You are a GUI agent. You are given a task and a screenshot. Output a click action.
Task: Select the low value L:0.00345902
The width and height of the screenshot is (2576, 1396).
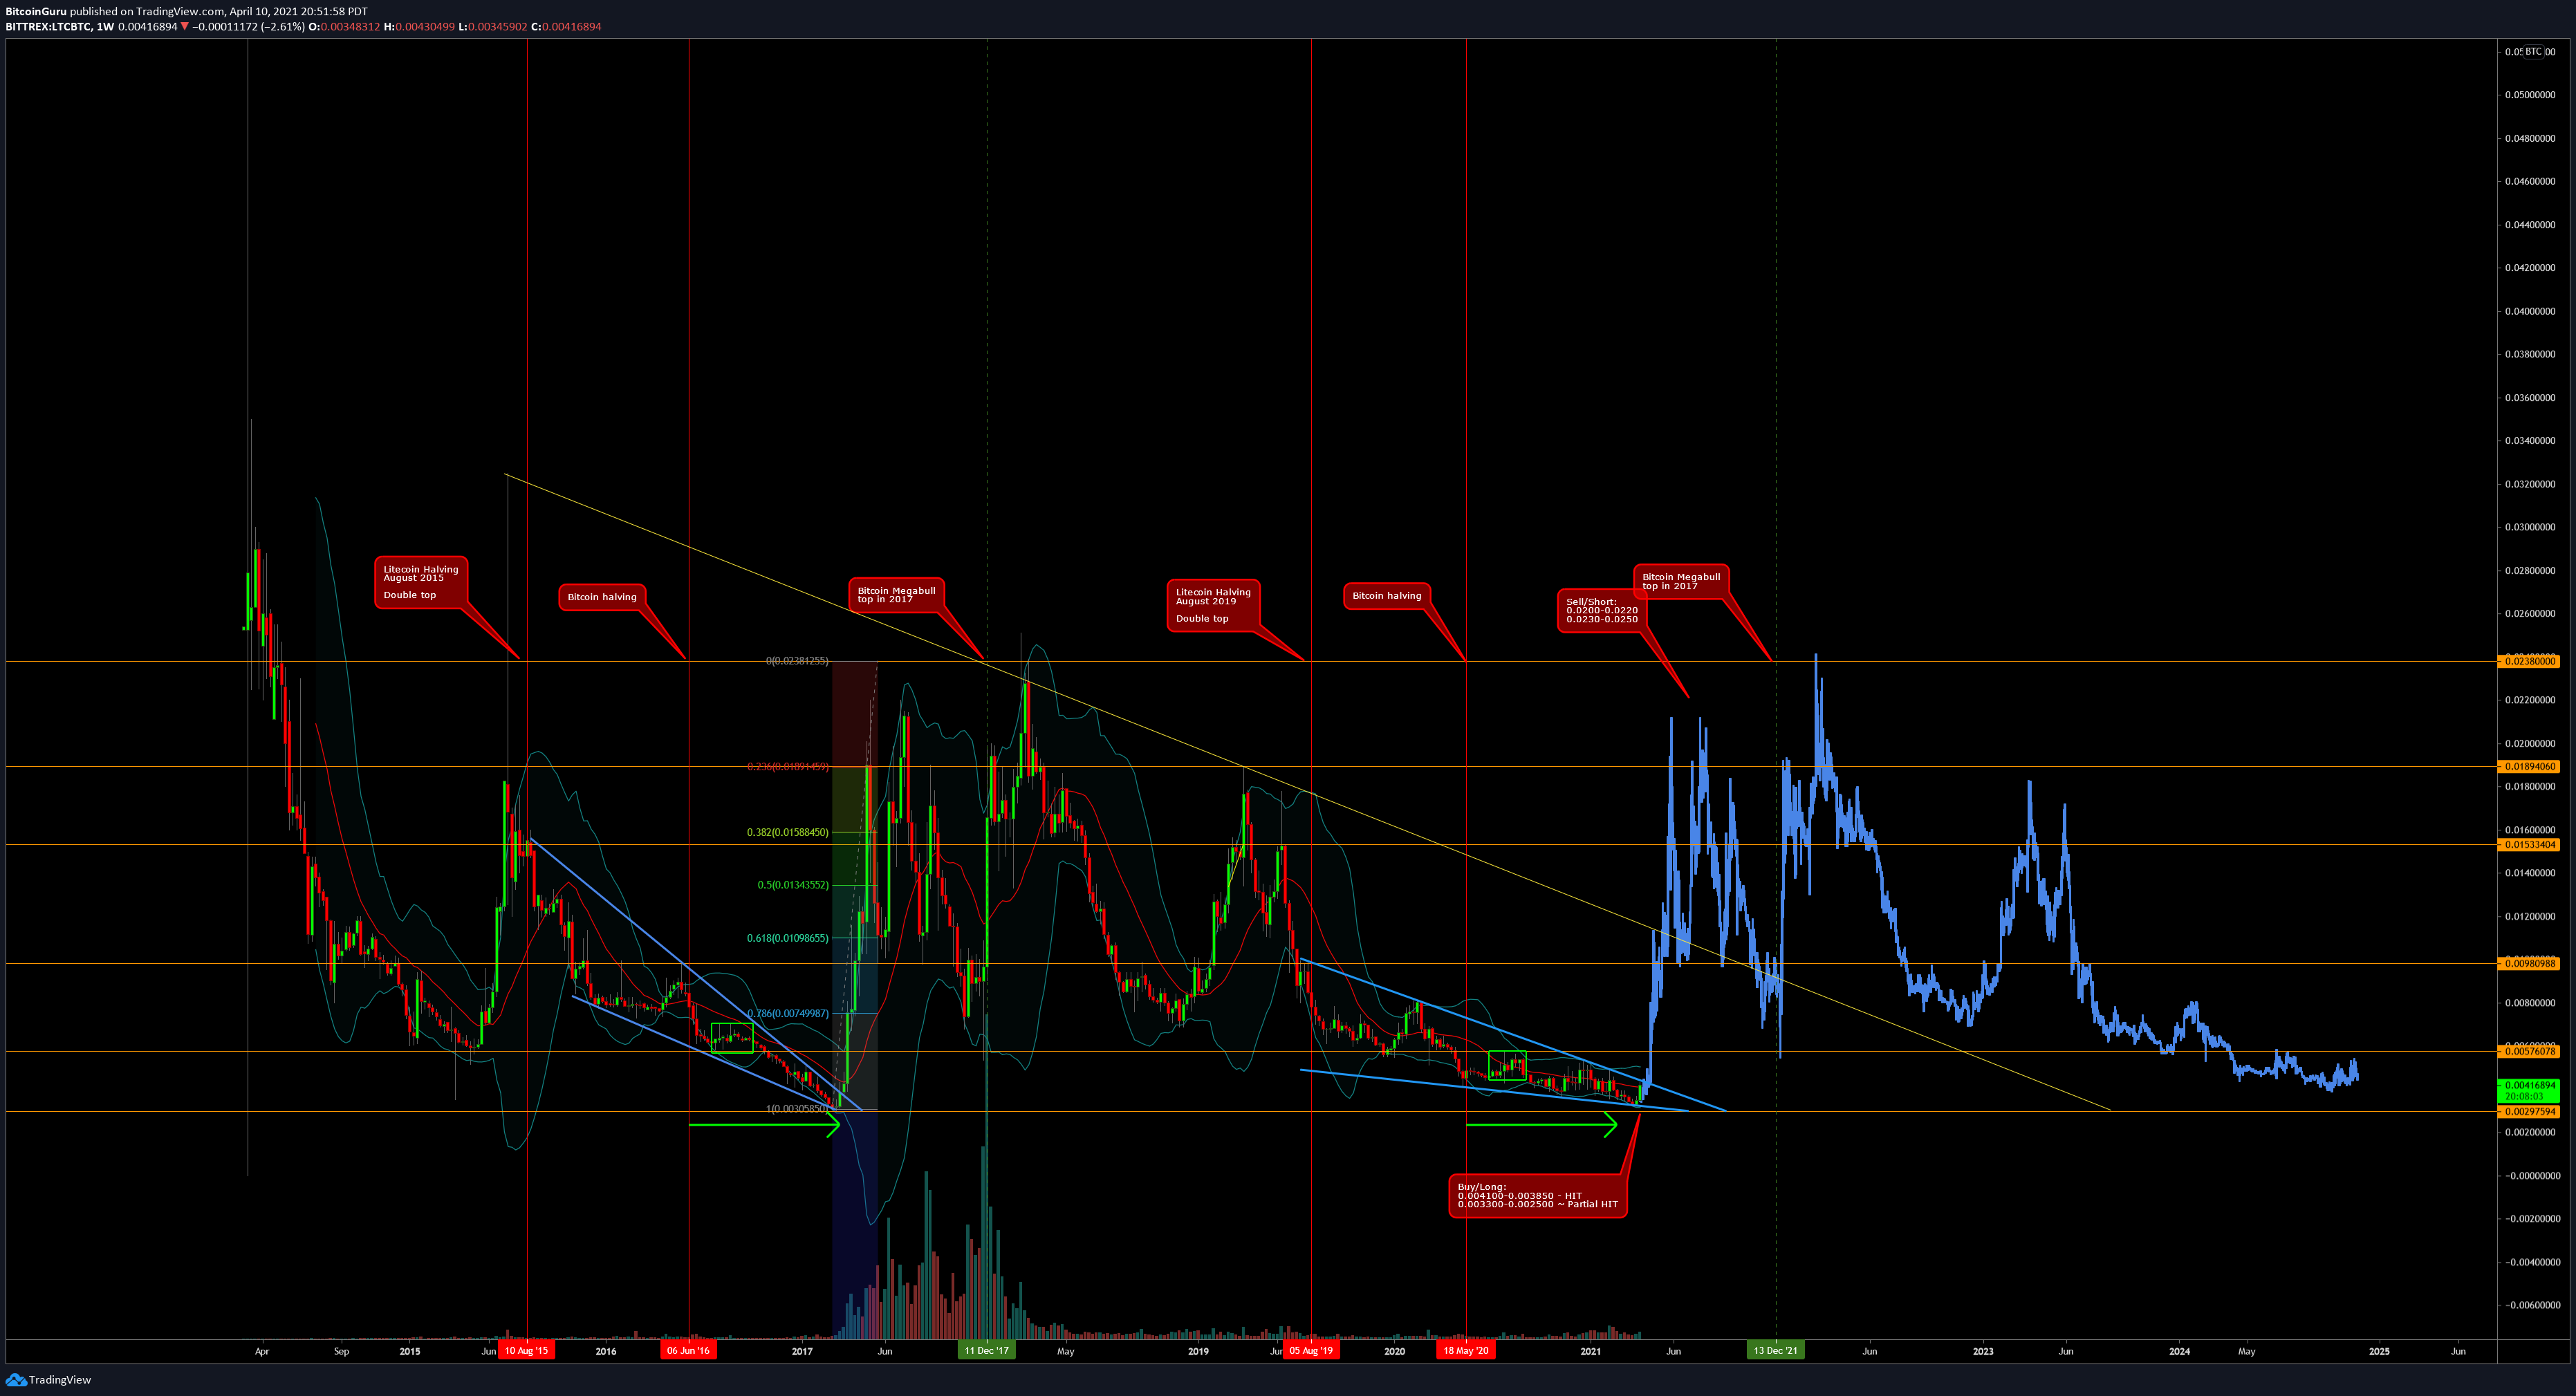pos(493,27)
